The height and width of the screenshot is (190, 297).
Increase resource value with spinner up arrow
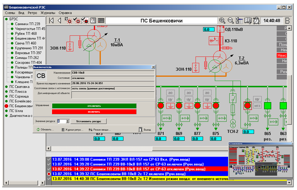68,120
